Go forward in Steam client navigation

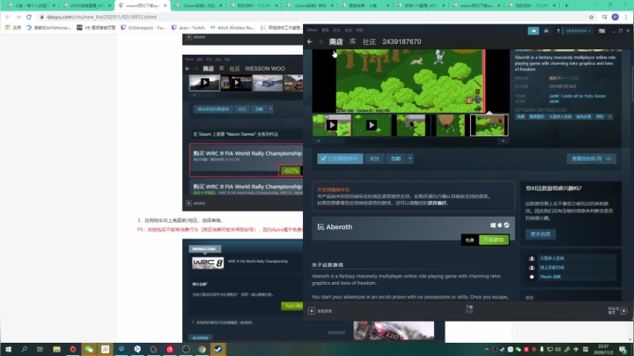pyautogui.click(x=321, y=41)
